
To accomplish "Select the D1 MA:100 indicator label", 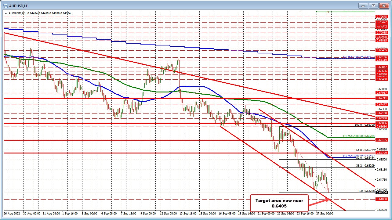I will pos(359,57).
